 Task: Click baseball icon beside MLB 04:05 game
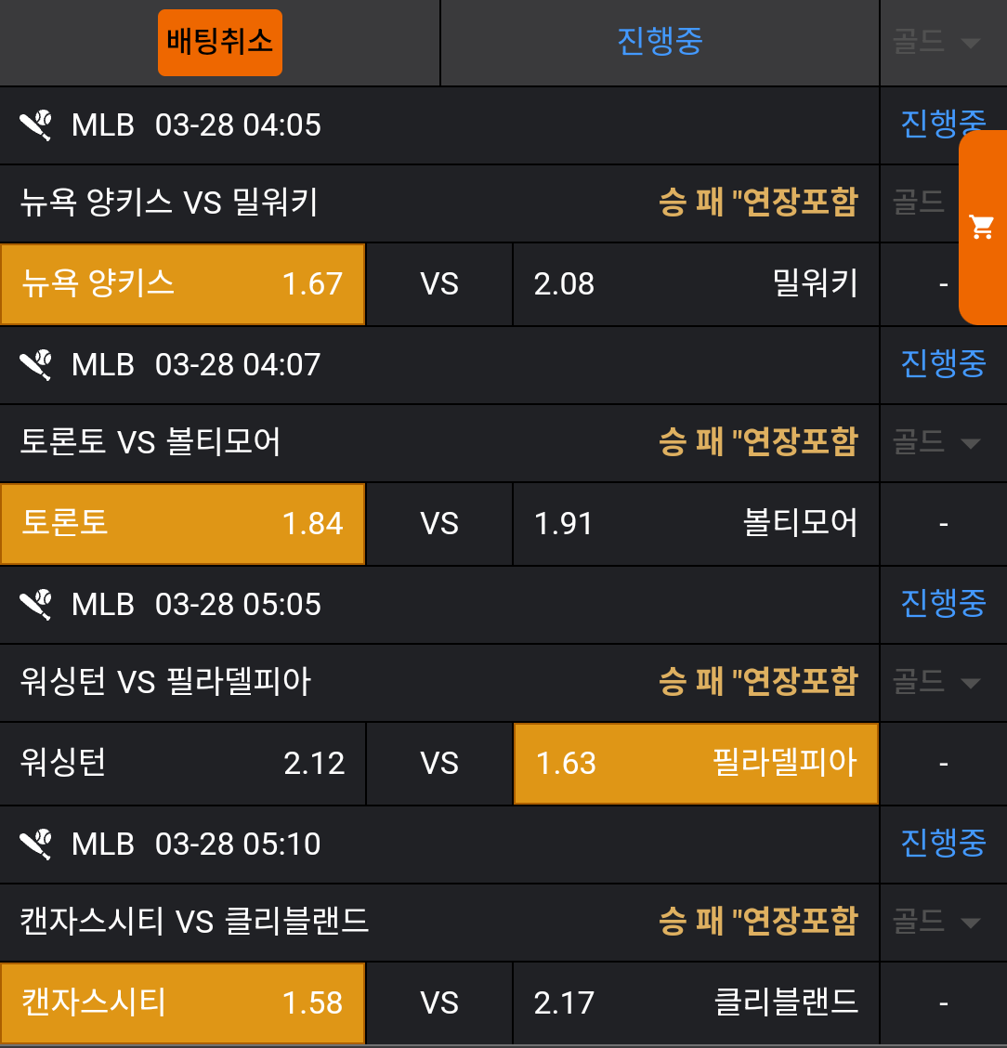[x=36, y=124]
